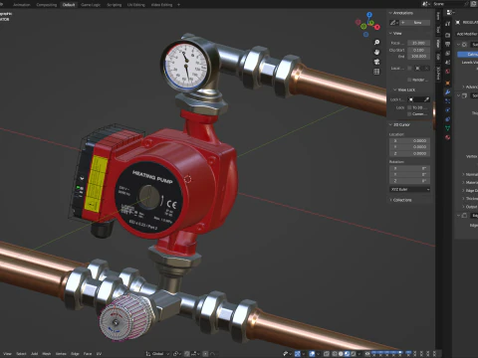This screenshot has height=358, width=478.
Task: Enable Lock Camera to View checkbox
Action: (409, 114)
